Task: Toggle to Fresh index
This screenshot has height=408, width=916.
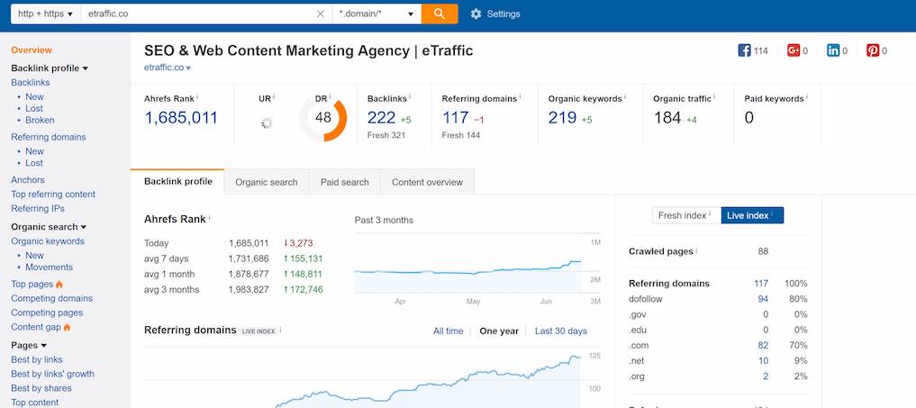Action: (x=686, y=215)
